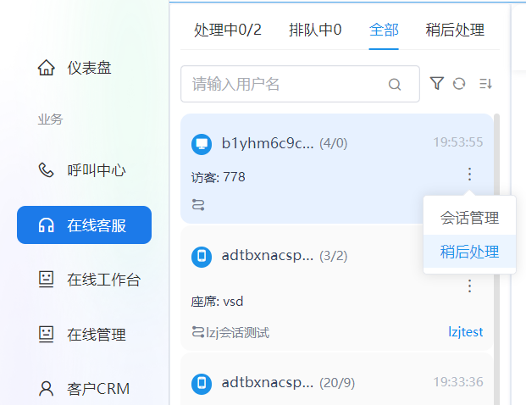Click mobile avatar of adtbxnacsp (20/9)

(x=202, y=383)
